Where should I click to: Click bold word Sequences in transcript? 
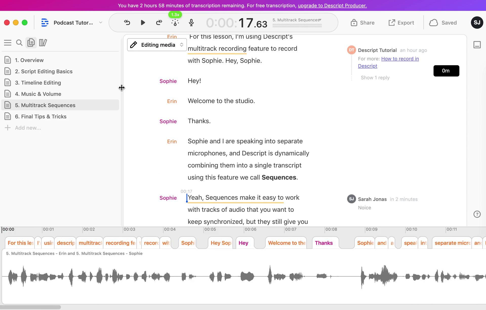(279, 177)
